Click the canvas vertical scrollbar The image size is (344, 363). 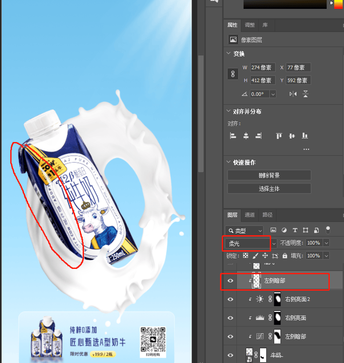(201, 114)
